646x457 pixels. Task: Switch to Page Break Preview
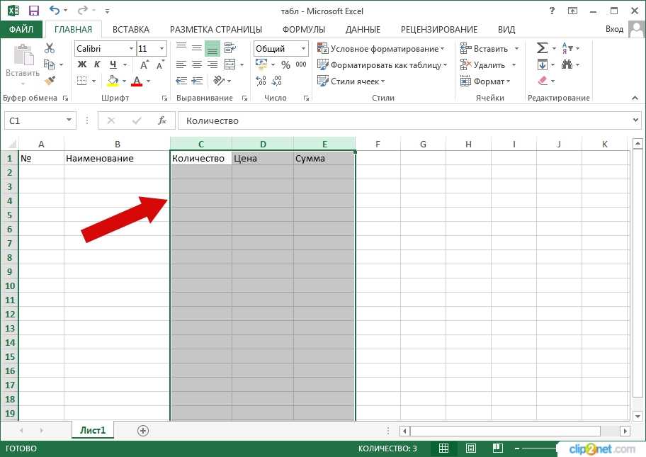pos(498,448)
